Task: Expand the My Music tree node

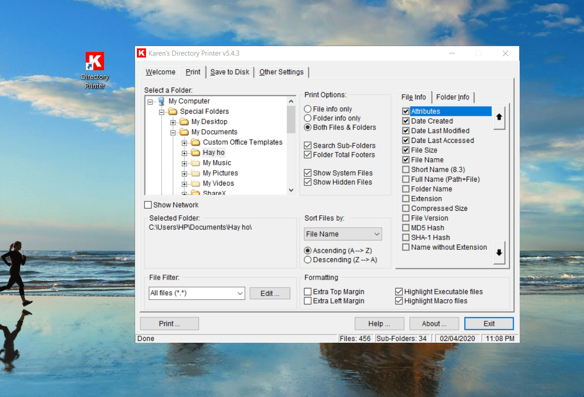Action: point(184,163)
